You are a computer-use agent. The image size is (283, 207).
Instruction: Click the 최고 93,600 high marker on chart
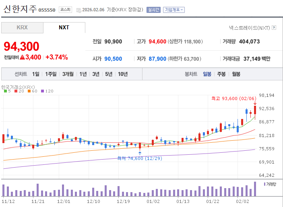(x=234, y=98)
